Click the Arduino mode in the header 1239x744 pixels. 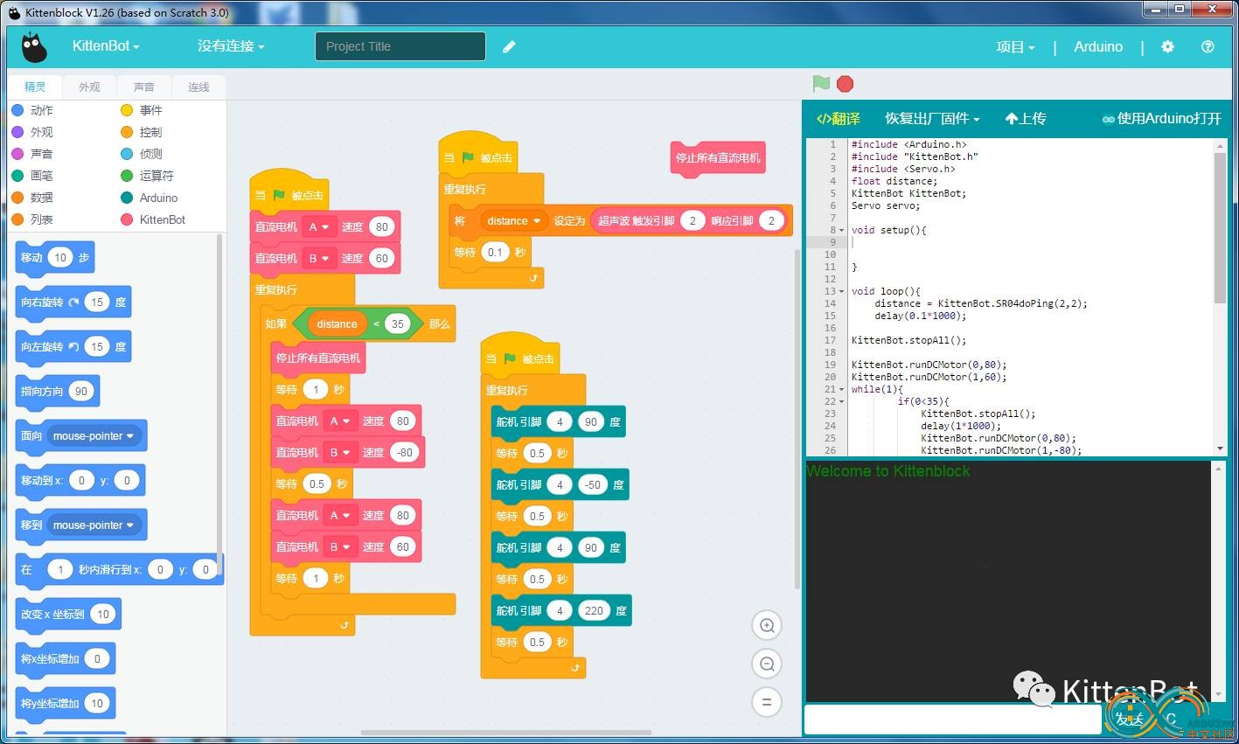[x=1098, y=47]
